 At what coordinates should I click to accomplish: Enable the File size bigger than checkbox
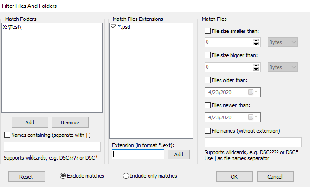(x=208, y=56)
